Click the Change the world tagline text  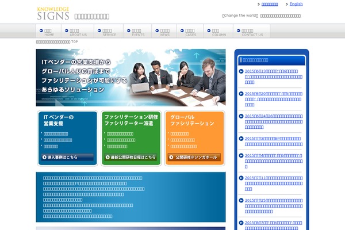click(x=240, y=16)
